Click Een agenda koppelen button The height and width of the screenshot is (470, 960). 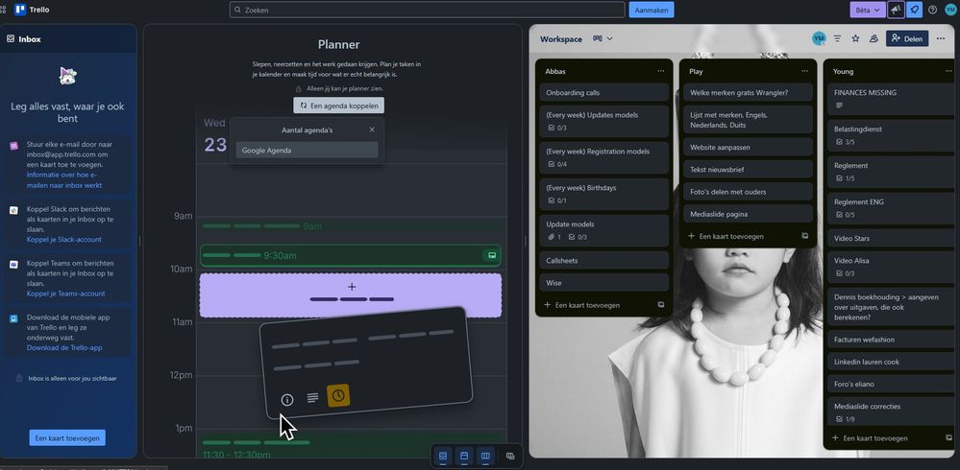338,106
